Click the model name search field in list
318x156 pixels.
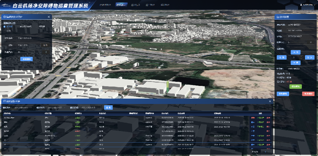click(90, 107)
